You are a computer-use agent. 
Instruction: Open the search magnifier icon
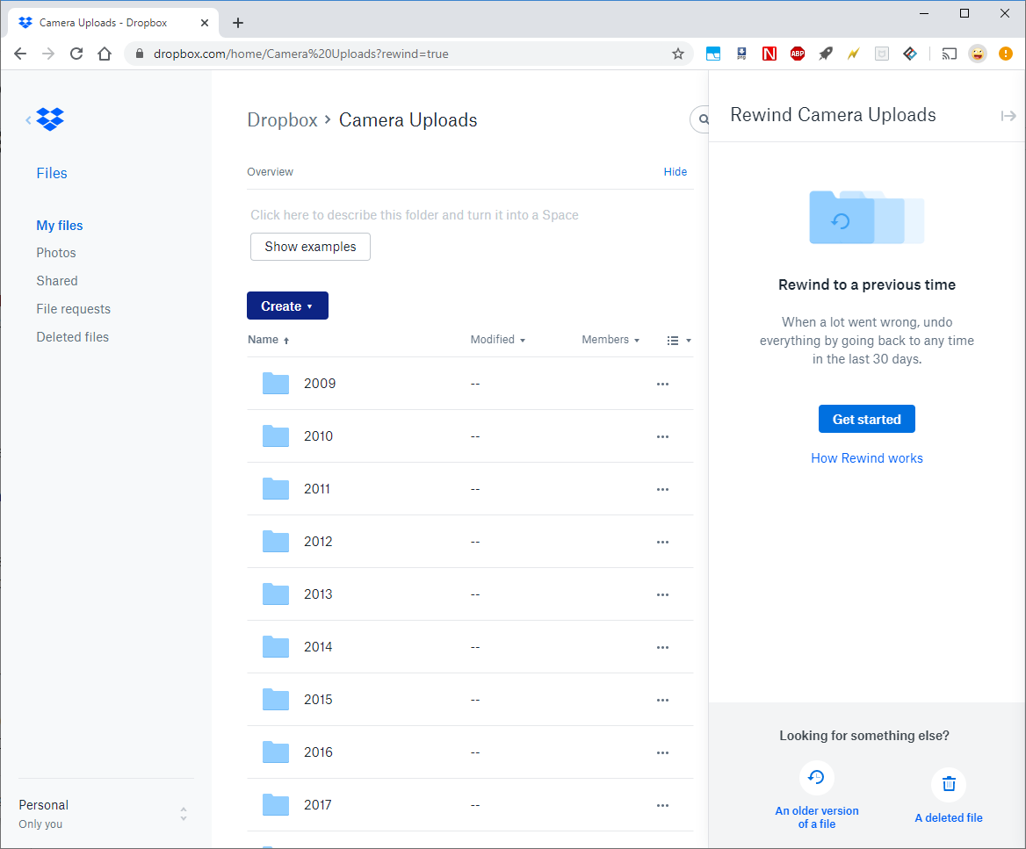click(x=704, y=119)
